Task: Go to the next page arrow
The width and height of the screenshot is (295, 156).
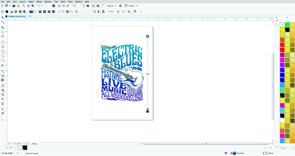Action: pos(23,144)
